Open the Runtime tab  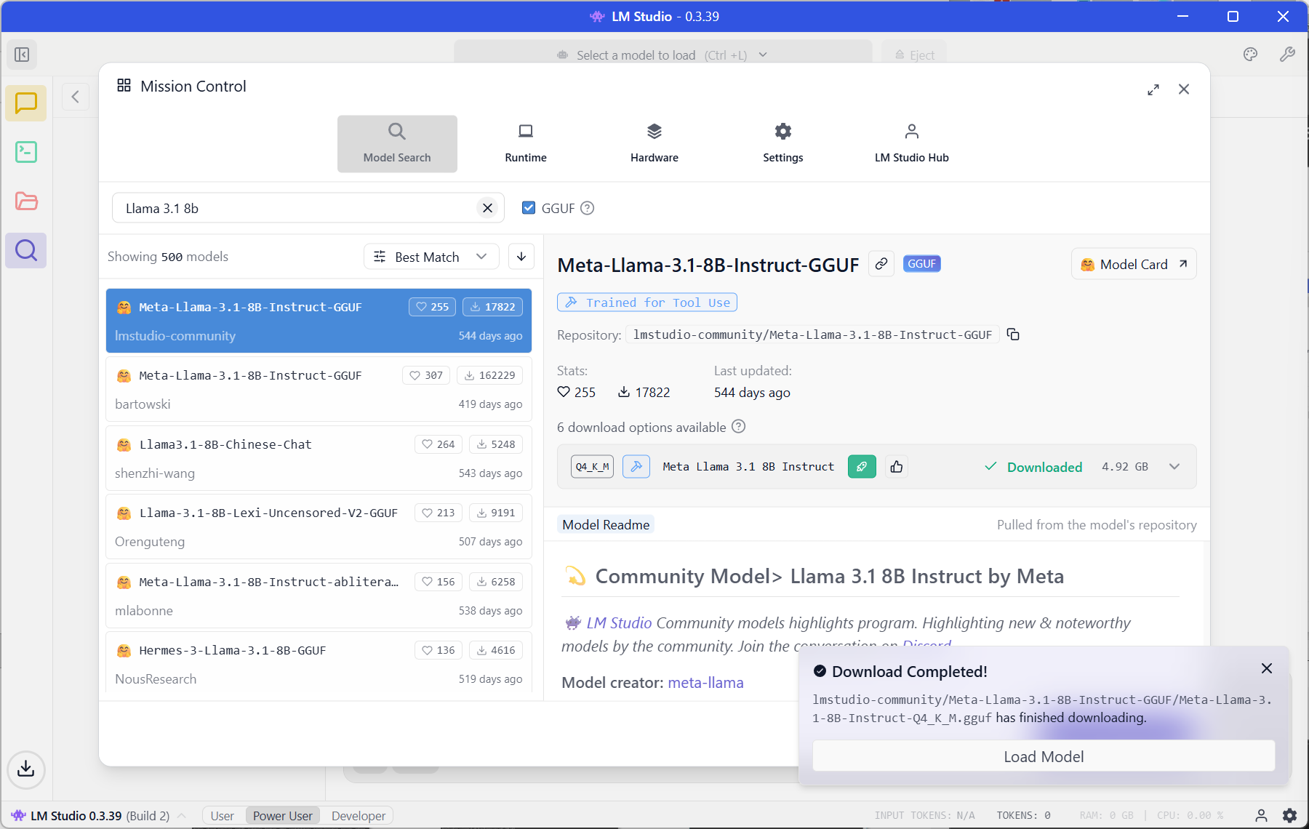point(526,144)
